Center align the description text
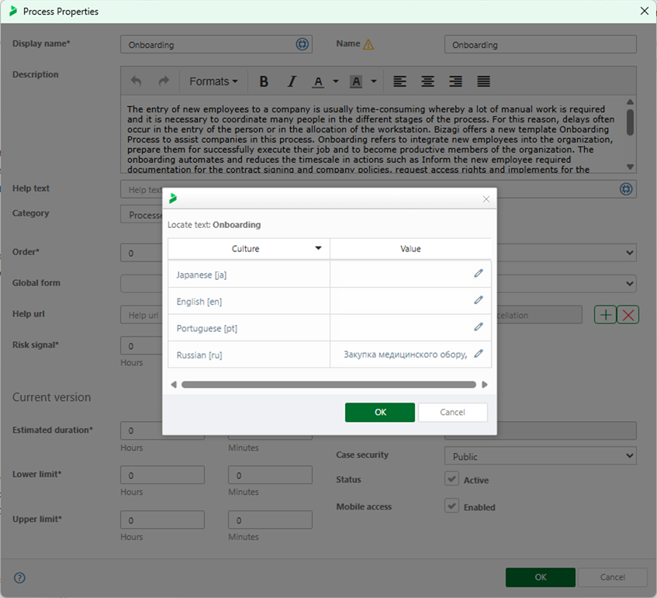This screenshot has height=598, width=657. point(427,81)
